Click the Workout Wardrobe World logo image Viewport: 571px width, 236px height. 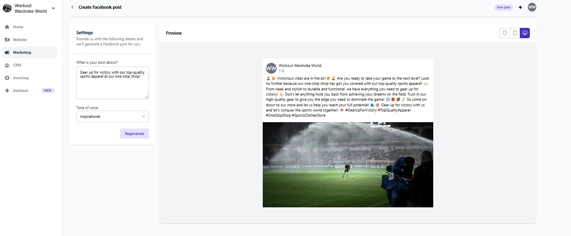coord(7,8)
